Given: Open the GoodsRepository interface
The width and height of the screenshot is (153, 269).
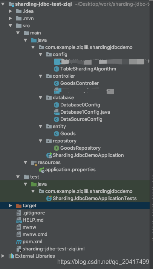Looking at the screenshot, I should 80,148.
